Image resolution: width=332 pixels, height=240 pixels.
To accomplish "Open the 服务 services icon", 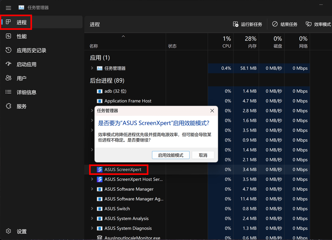I will [x=9, y=106].
